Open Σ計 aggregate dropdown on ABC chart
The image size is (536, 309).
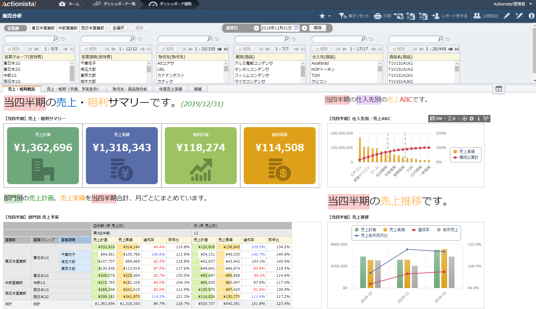pos(454,118)
